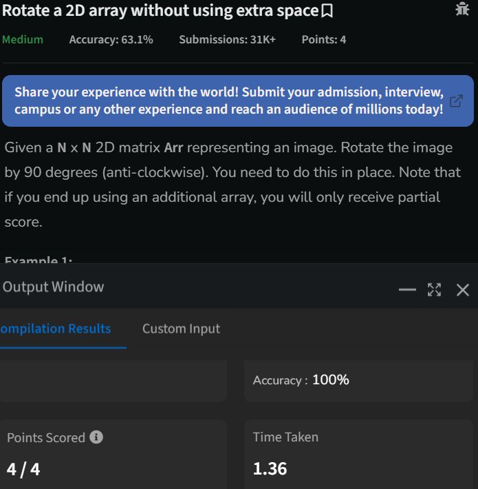This screenshot has width=478, height=489.
Task: Click the Accuracy: 63.1% statistic
Action: [x=111, y=39]
